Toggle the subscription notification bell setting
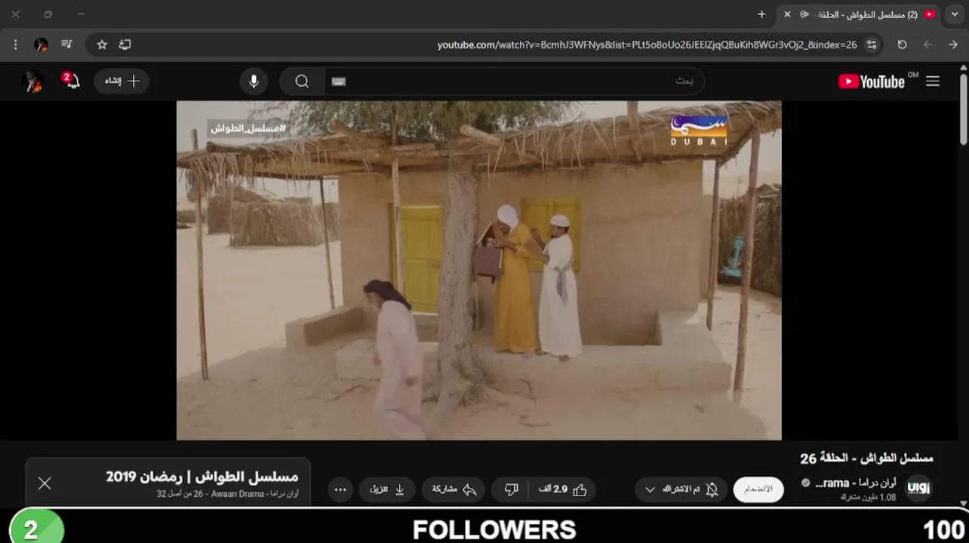Image resolution: width=969 pixels, height=543 pixels. point(712,489)
